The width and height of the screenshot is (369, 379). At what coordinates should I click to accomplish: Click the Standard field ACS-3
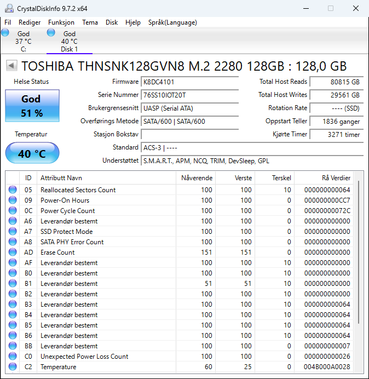[x=252, y=147]
